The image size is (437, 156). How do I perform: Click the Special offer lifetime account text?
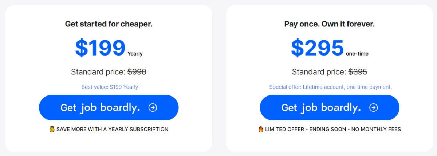(x=331, y=87)
